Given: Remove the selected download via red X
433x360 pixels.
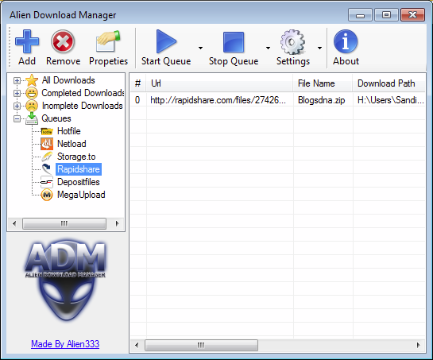Looking at the screenshot, I should coord(63,41).
